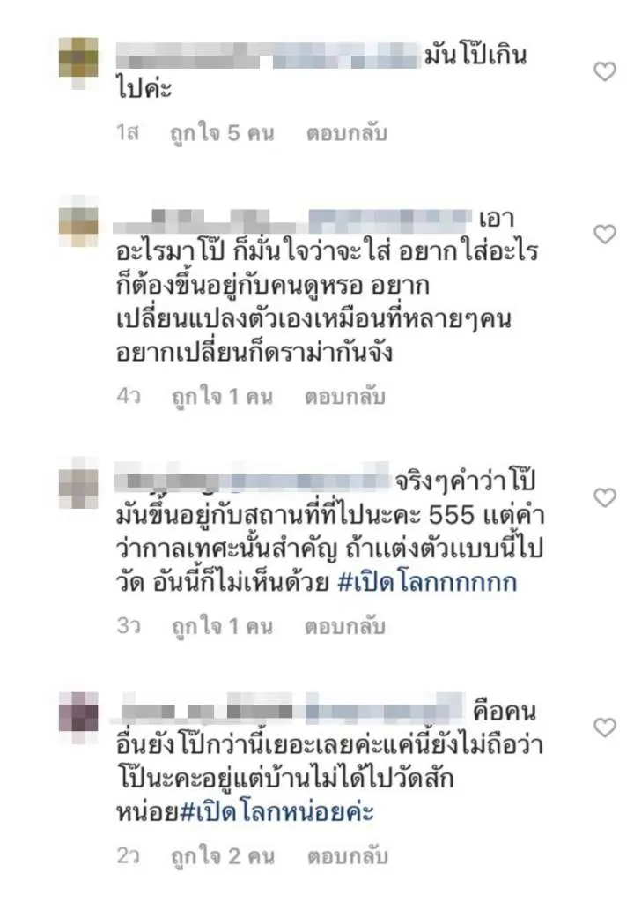Reply to the comment posted 3 days ago
634x903 pixels.
pyautogui.click(x=344, y=626)
